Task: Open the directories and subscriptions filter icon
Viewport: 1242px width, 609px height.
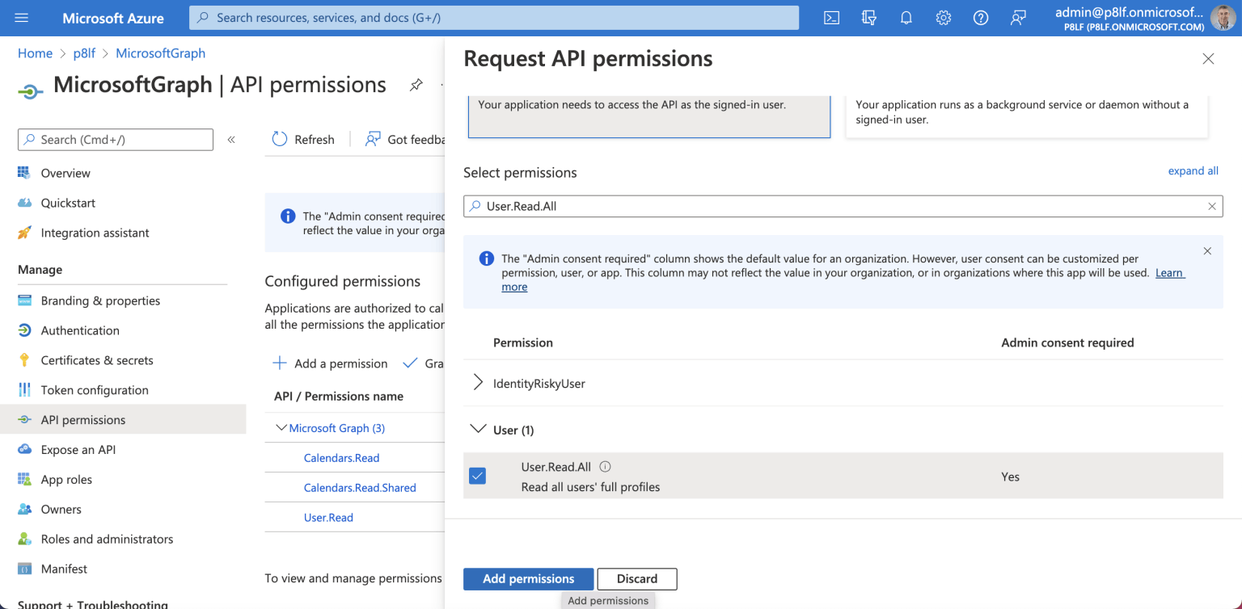Action: coord(868,18)
